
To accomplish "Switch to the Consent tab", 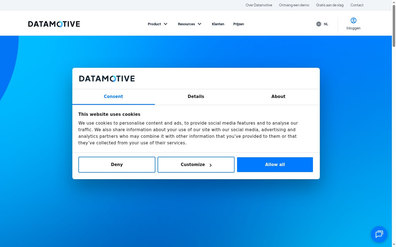I will [x=114, y=97].
